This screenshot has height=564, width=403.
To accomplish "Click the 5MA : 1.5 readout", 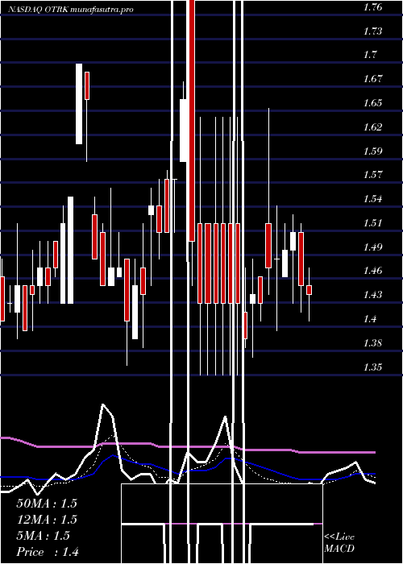I will (x=44, y=536).
